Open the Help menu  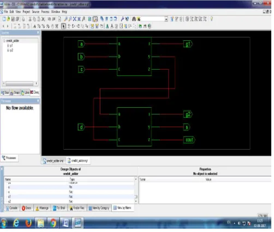click(64, 11)
